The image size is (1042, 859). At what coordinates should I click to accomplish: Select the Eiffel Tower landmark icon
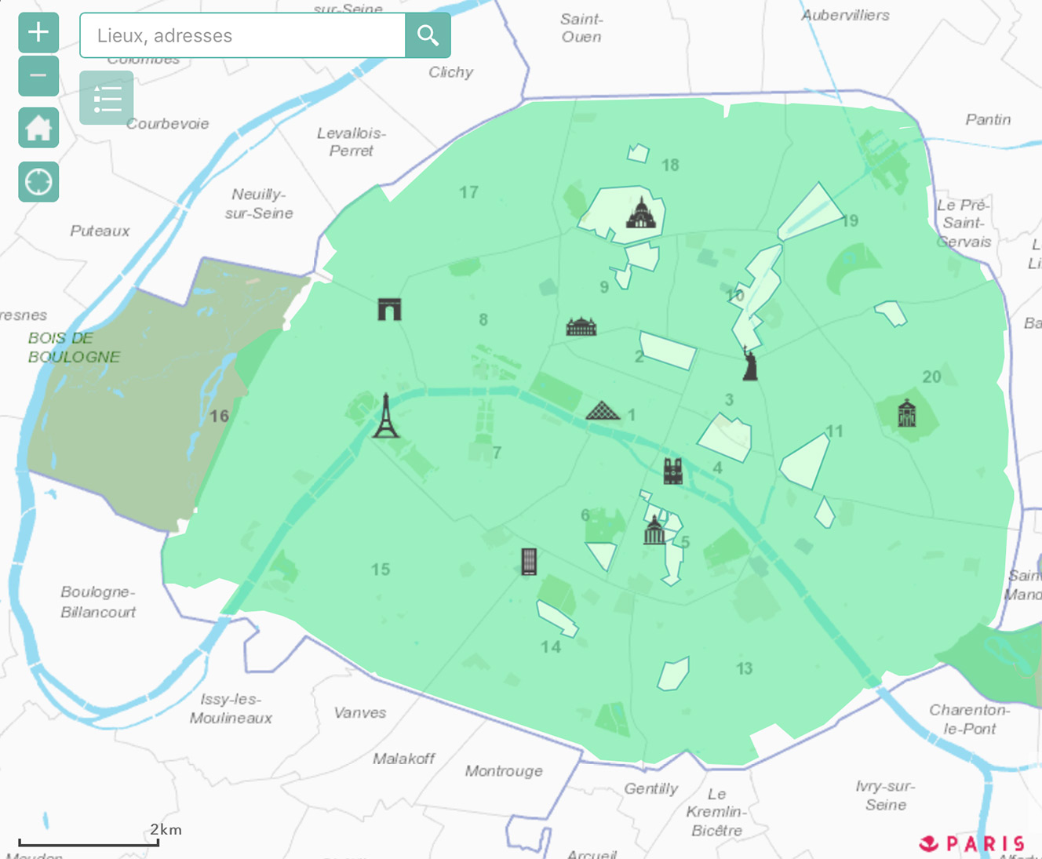click(x=385, y=416)
